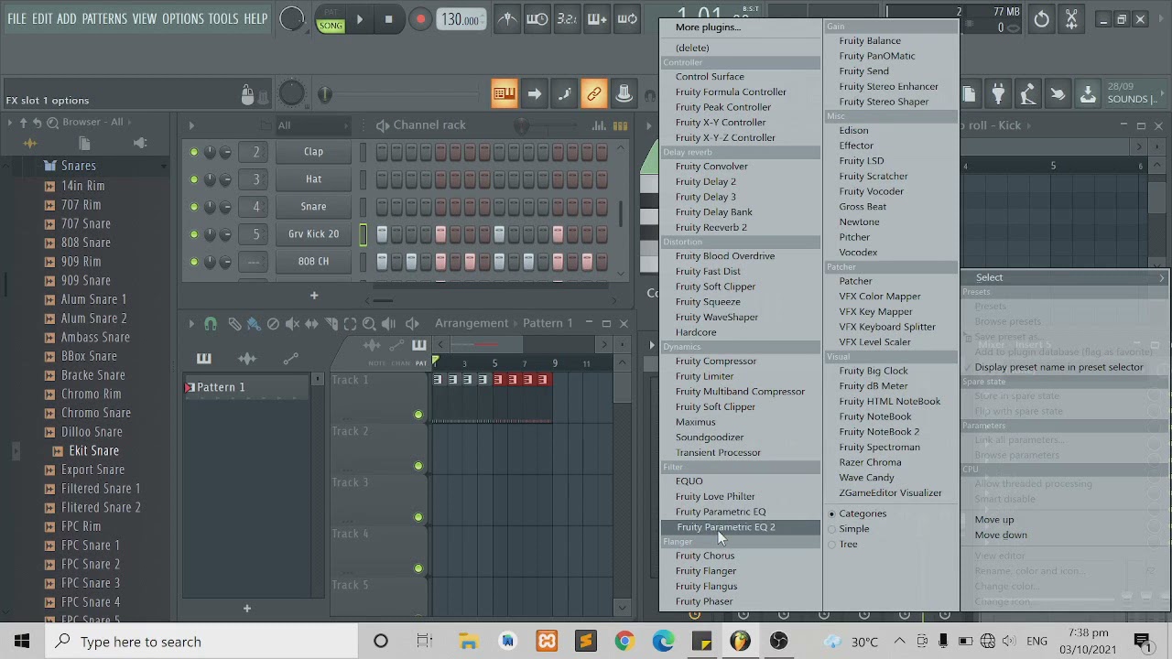Enable the 3-2-1 countdown before recording

(x=567, y=19)
